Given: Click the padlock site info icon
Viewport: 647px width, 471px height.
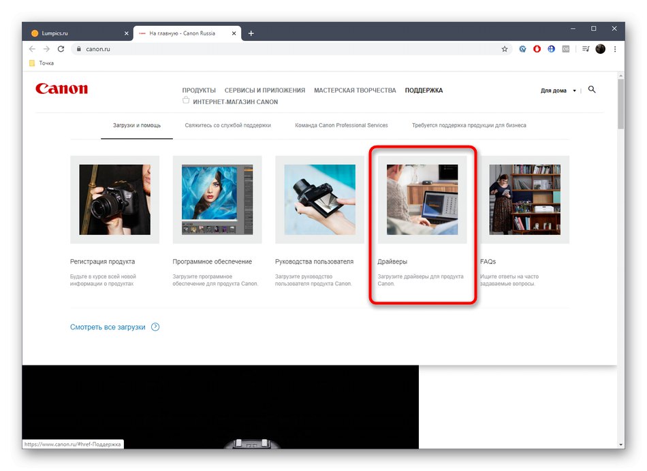Looking at the screenshot, I should tap(79, 49).
